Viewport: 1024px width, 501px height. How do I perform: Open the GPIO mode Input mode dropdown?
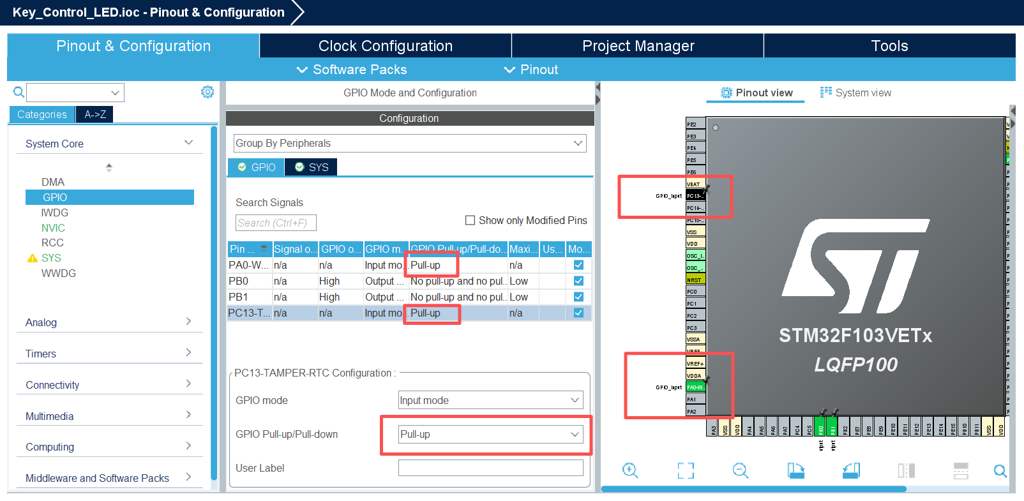pos(575,400)
